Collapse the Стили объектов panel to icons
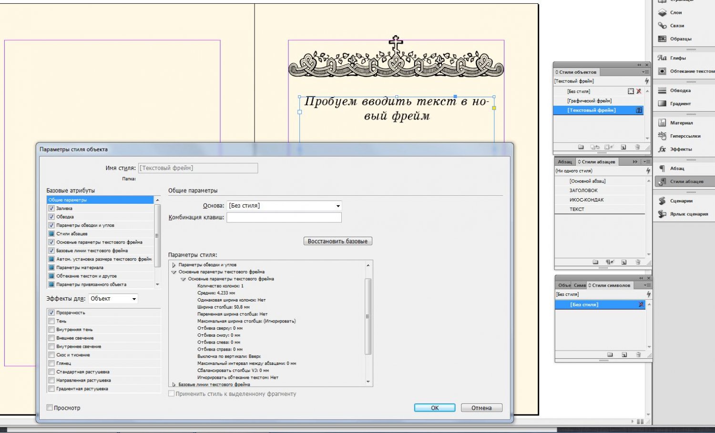 pyautogui.click(x=639, y=65)
